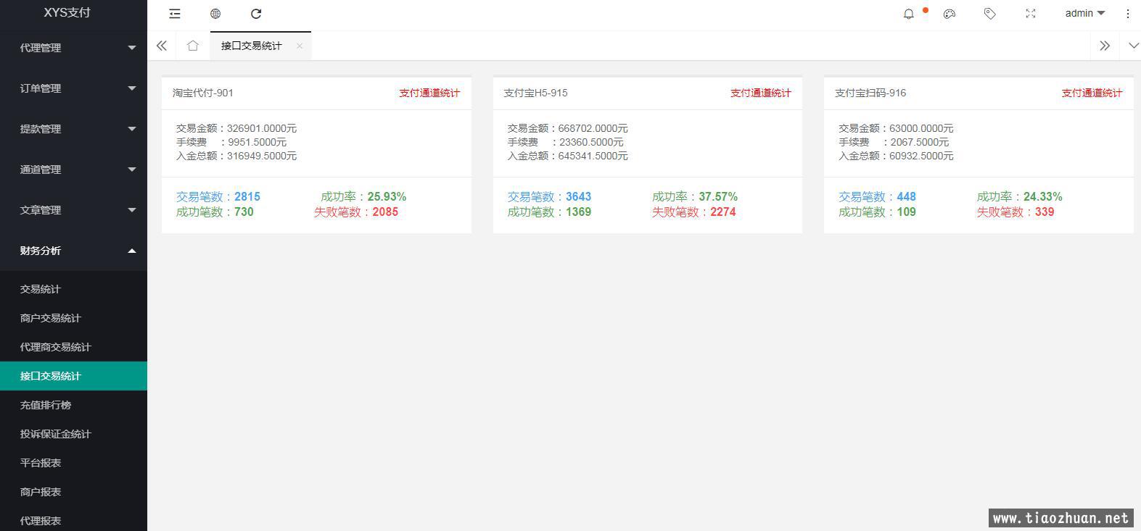Open the theme palette icon

point(950,14)
